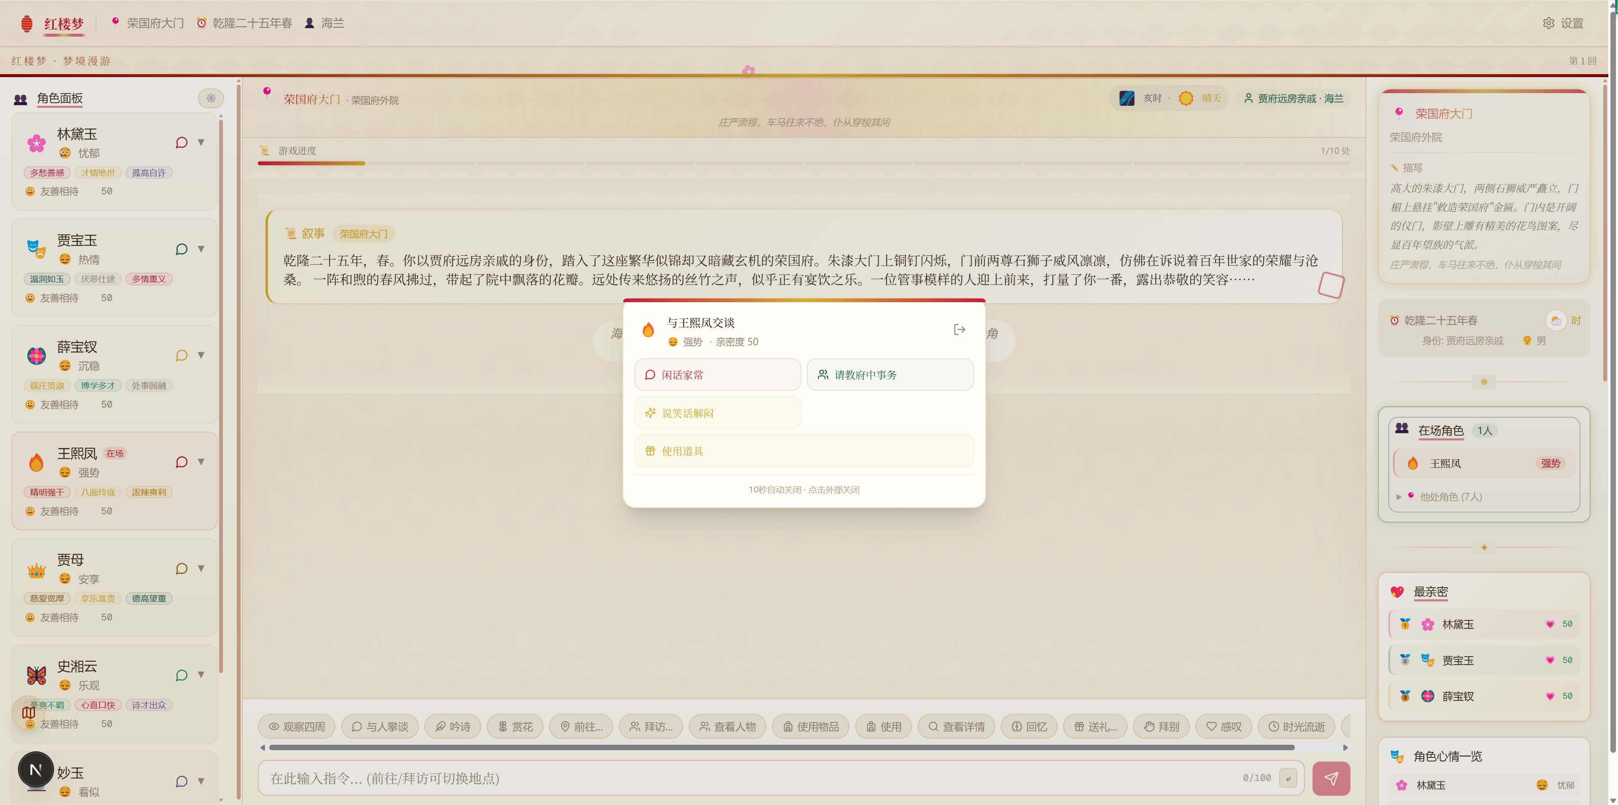The image size is (1618, 805).
Task: Click the round N avatar badge
Action: coord(36,770)
